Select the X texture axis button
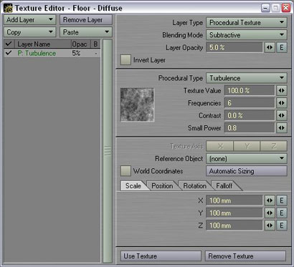This screenshot has height=267, width=294. pyautogui.click(x=219, y=146)
